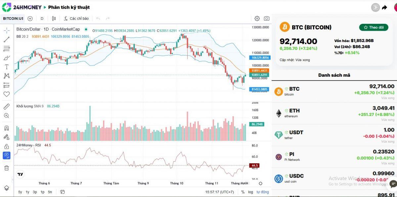Click the grey video icon in header
Screen dimensions: 397x197
[x=375, y=7]
